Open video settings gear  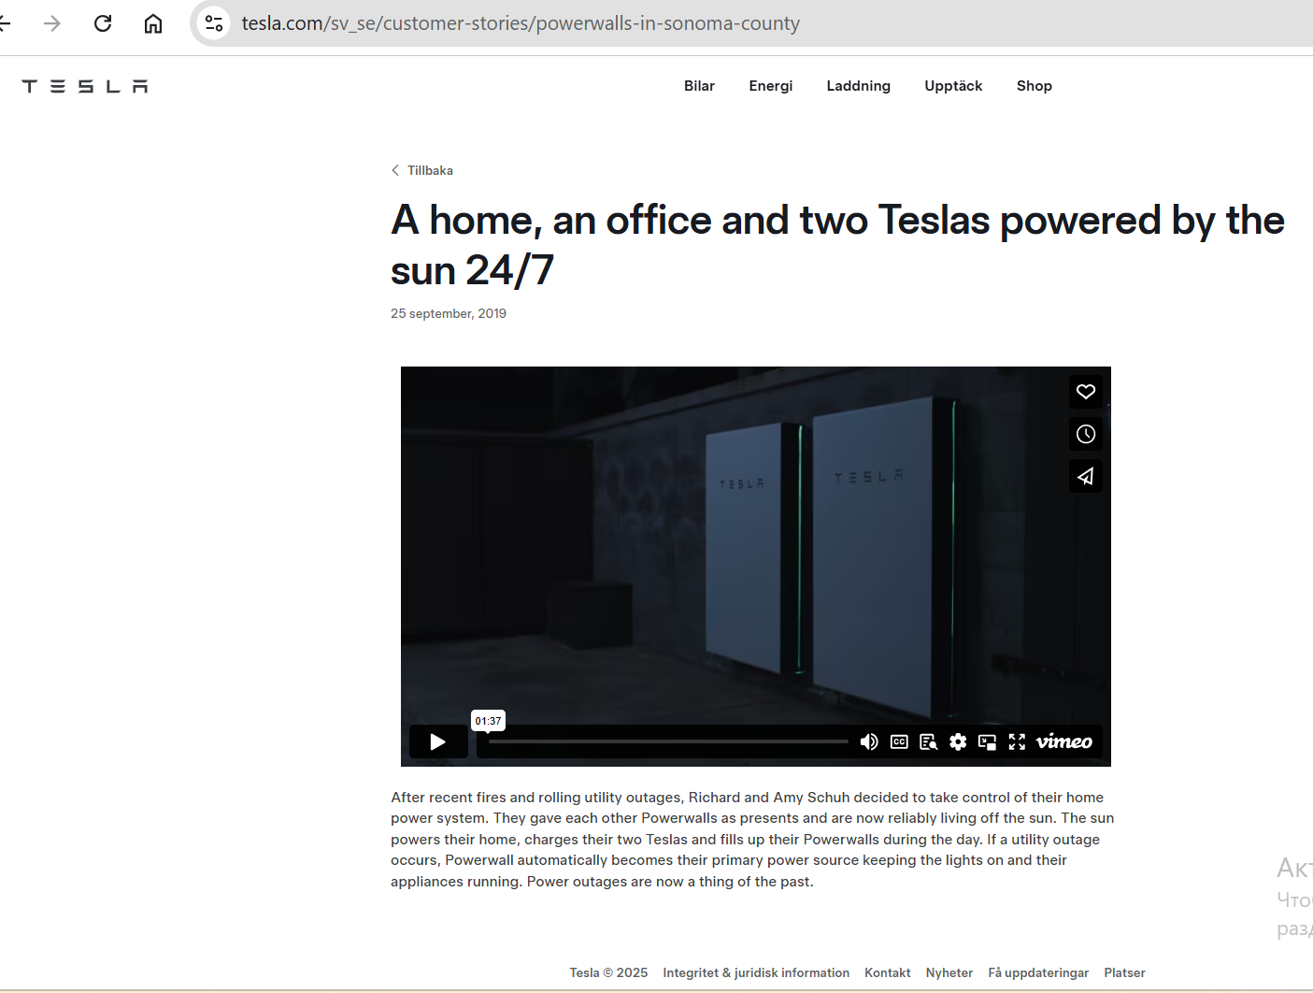coord(958,741)
